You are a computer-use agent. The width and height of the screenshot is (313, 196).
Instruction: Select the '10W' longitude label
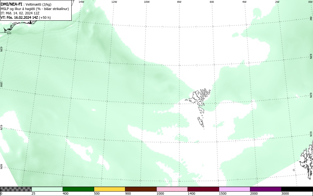tap(147, 2)
